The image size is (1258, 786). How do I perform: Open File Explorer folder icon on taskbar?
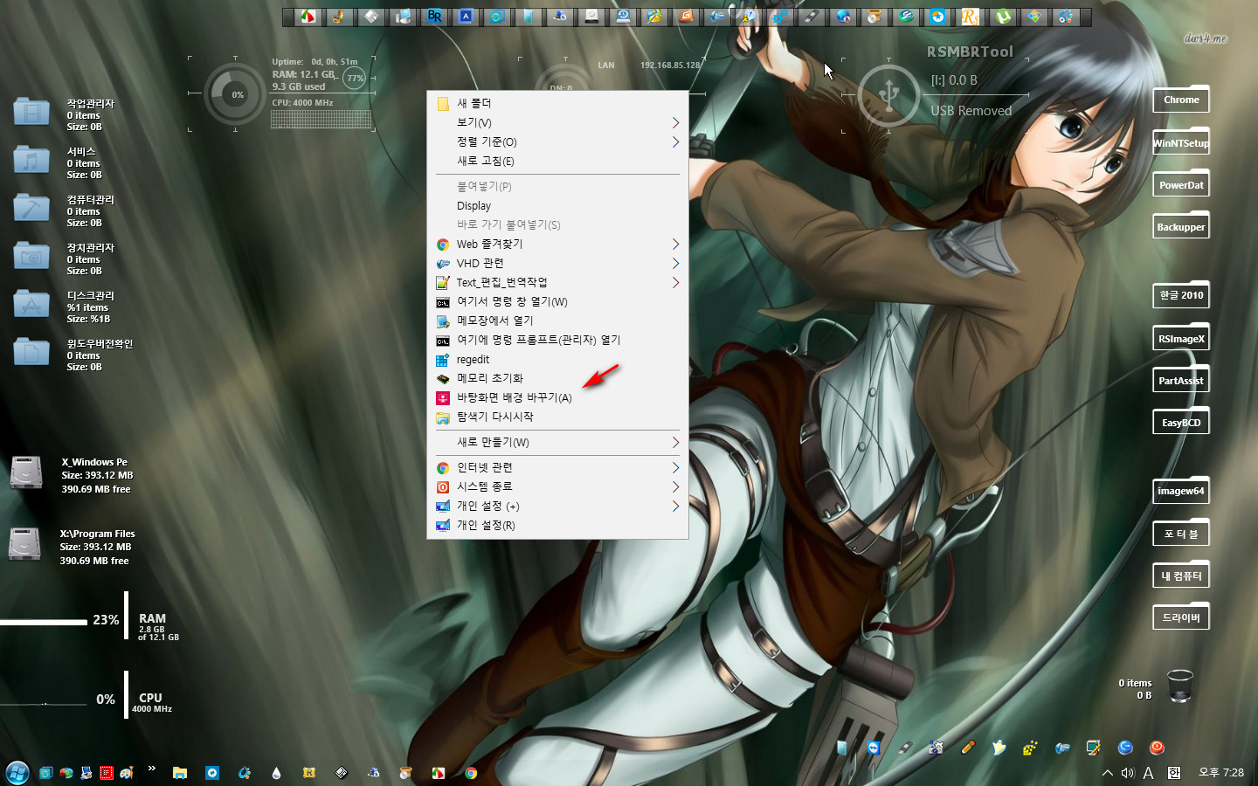point(180,772)
